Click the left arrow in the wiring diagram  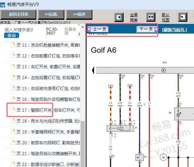(93, 70)
